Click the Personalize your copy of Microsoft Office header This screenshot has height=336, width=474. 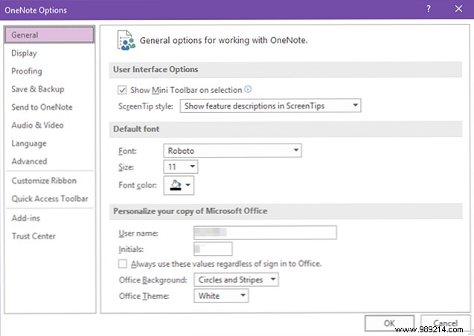[285, 211]
